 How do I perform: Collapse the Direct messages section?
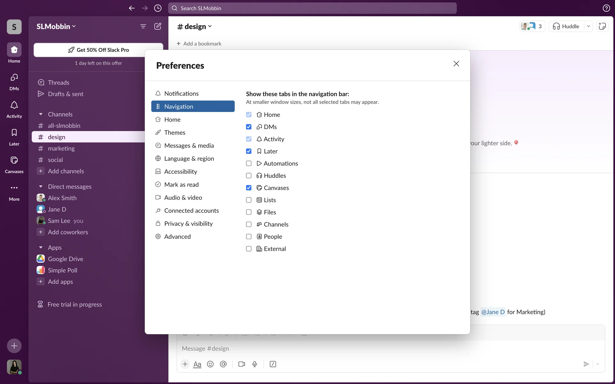point(41,187)
